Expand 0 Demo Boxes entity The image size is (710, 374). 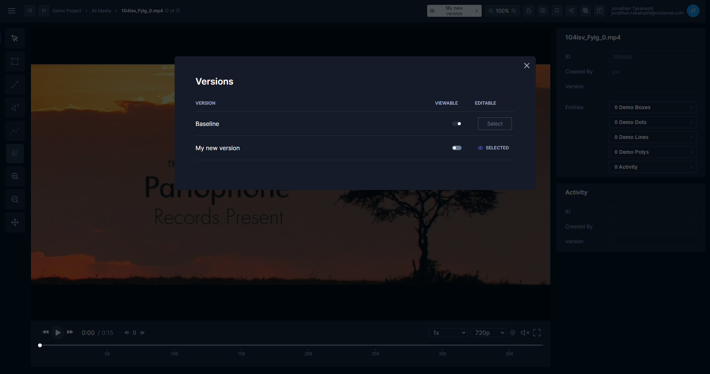(x=653, y=107)
